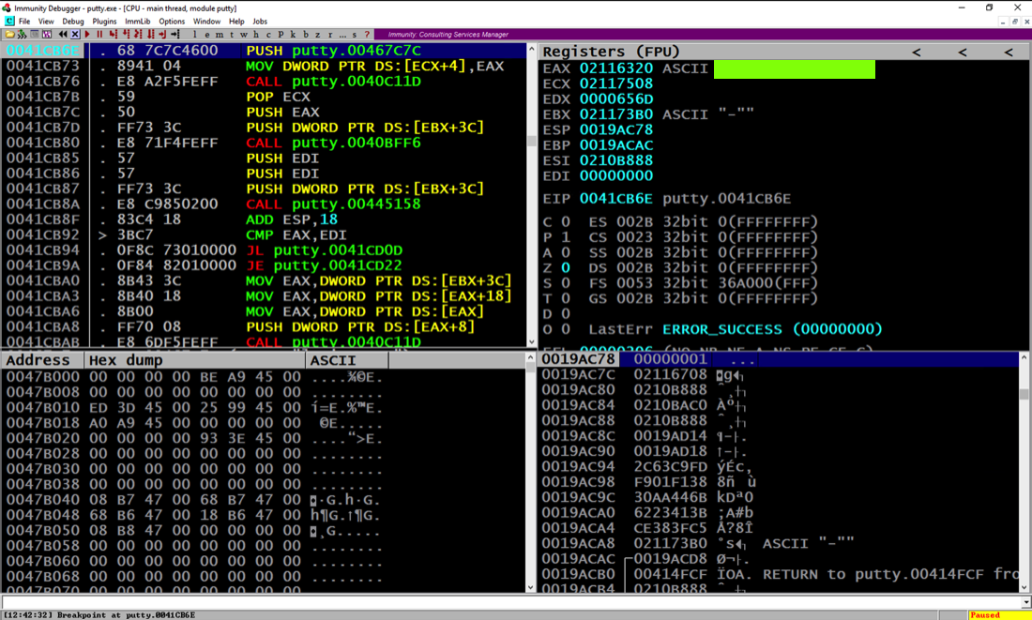Image resolution: width=1032 pixels, height=620 pixels.
Task: Click the disassembly pane scroll up arrow
Action: click(532, 50)
